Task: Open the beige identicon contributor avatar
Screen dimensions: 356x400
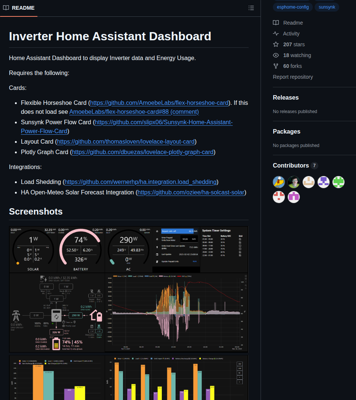Action: (309, 182)
